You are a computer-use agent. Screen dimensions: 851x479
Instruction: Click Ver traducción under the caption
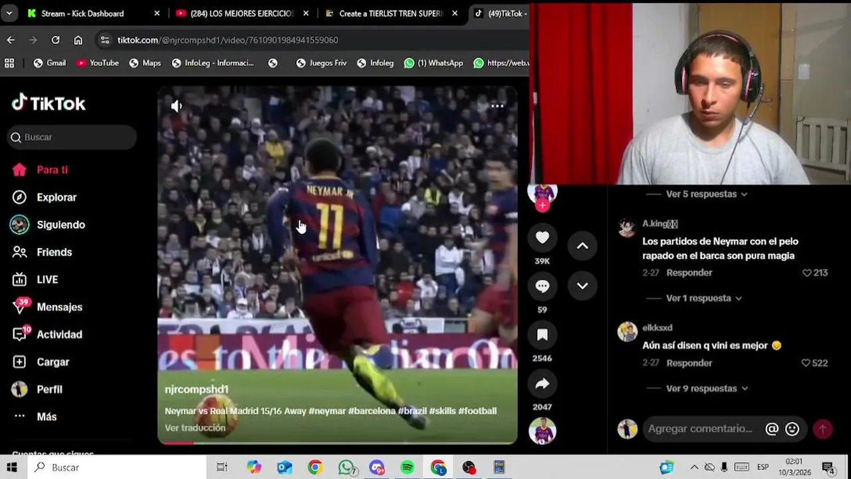coord(195,428)
